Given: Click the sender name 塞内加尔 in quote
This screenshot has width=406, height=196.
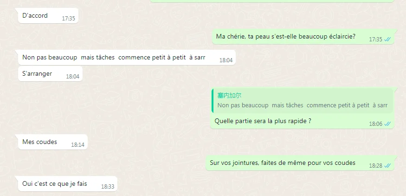Looking at the screenshot, I should [x=229, y=96].
